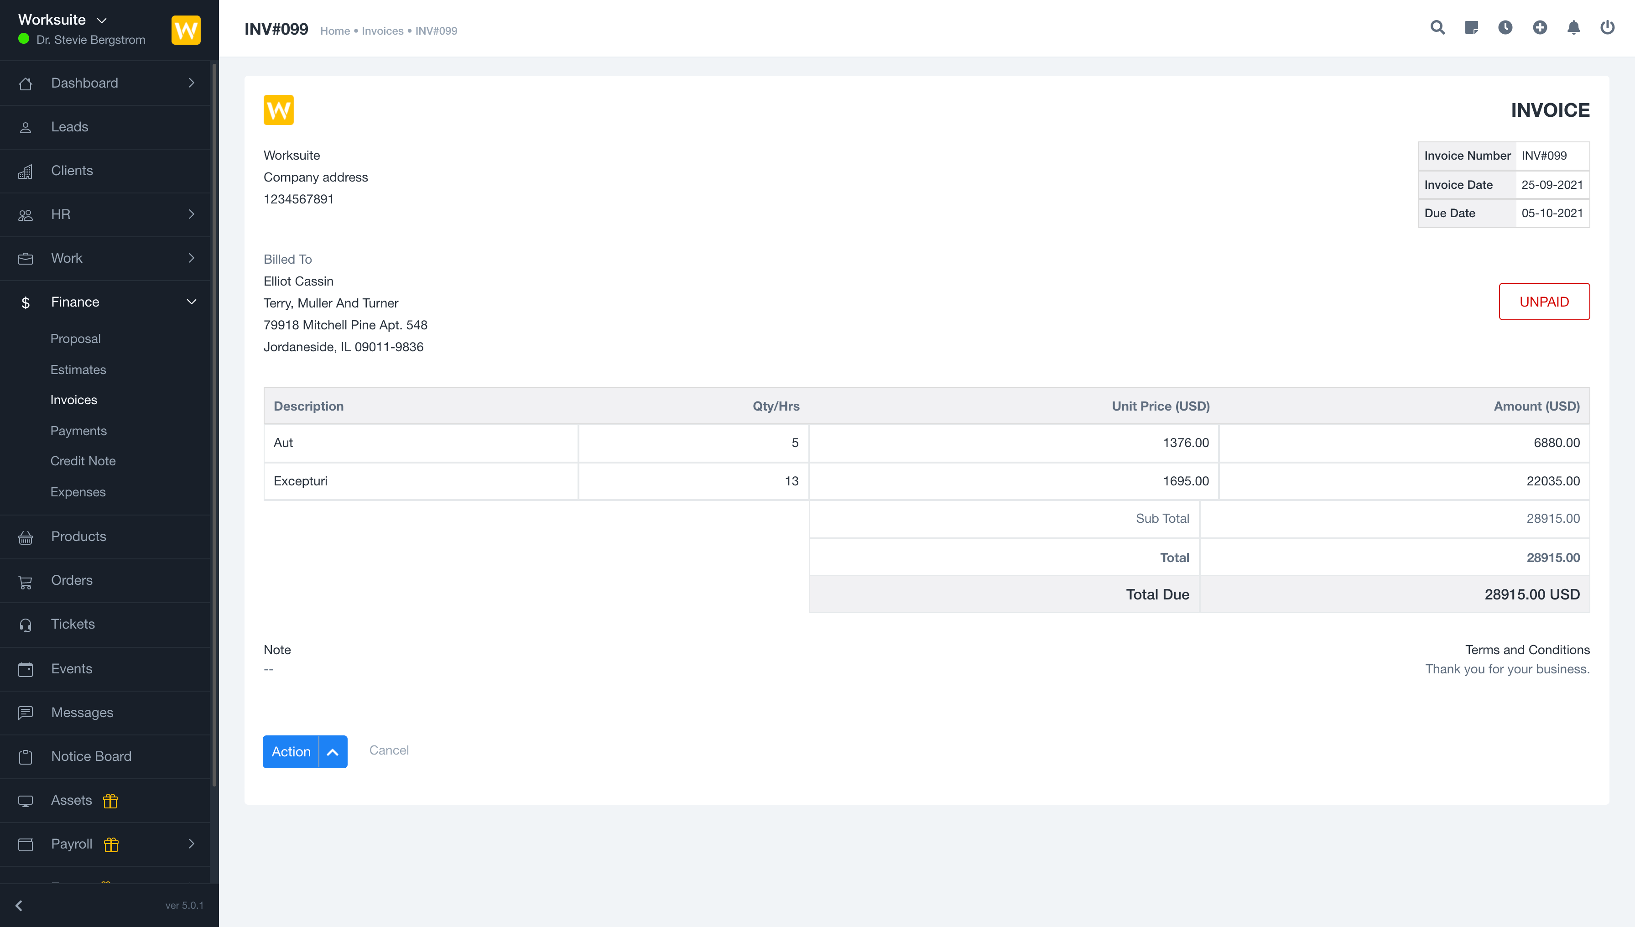The height and width of the screenshot is (927, 1635).
Task: Click the logout power icon
Action: pyautogui.click(x=1607, y=28)
